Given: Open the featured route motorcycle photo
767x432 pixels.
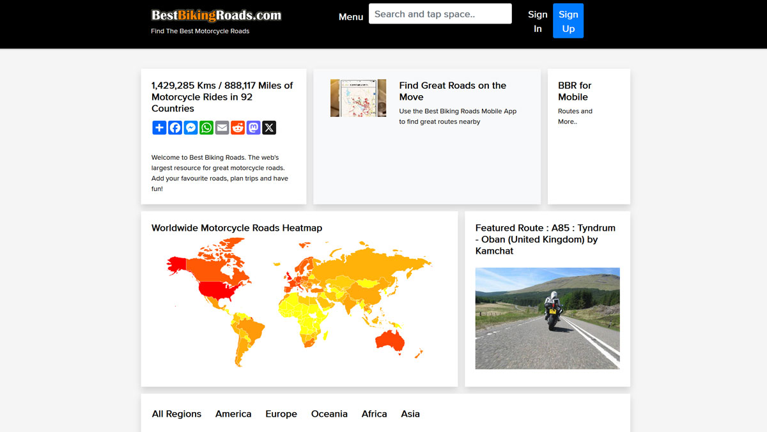Looking at the screenshot, I should (547, 318).
